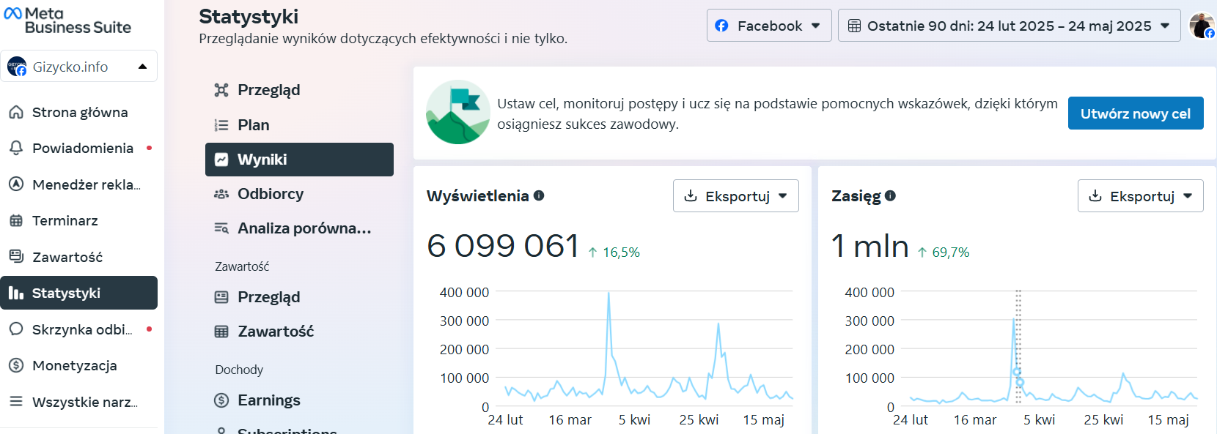The image size is (1217, 434).
Task: Select Odbiorcy in statistics menu
Action: 270,194
